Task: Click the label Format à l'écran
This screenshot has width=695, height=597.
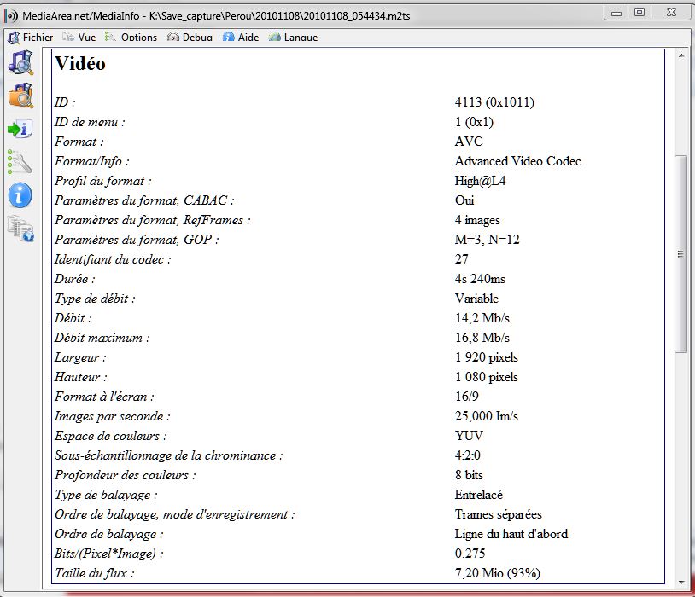Action: click(x=104, y=397)
